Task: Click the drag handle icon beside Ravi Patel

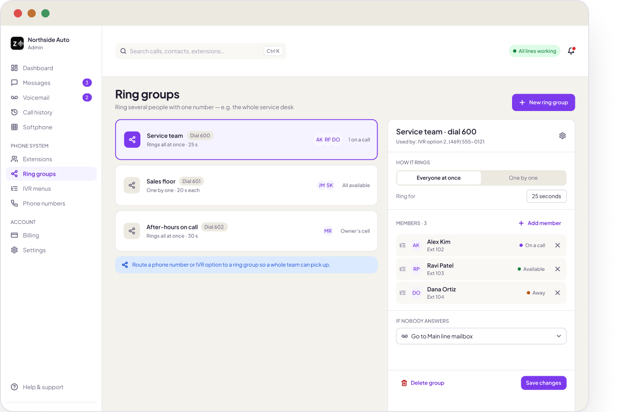Action: [x=402, y=269]
